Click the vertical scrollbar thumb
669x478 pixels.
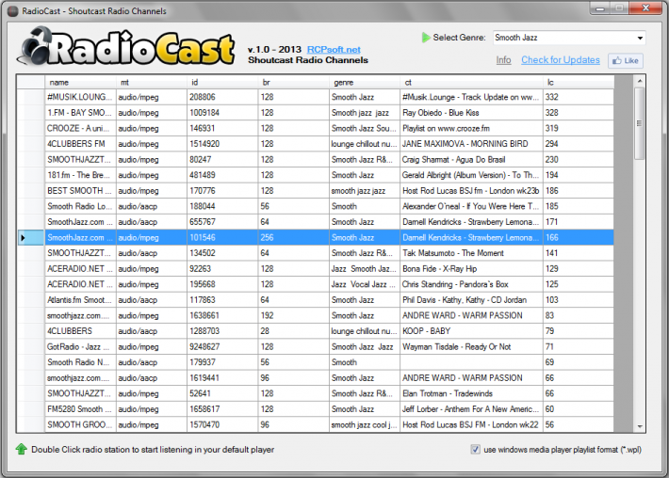[x=639, y=123]
